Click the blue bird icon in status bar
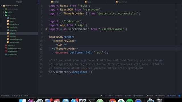The height and width of the screenshot is (102, 182). 179,96
